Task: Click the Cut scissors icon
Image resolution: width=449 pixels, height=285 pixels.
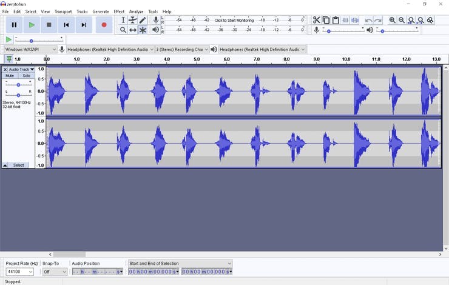Action: coord(316,20)
